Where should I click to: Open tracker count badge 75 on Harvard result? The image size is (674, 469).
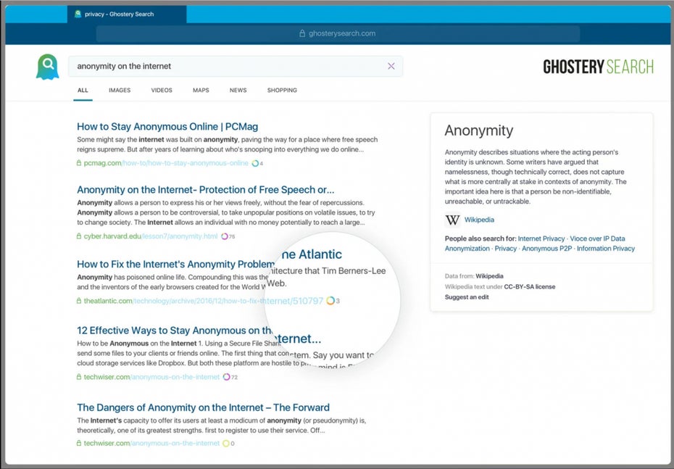coord(228,236)
